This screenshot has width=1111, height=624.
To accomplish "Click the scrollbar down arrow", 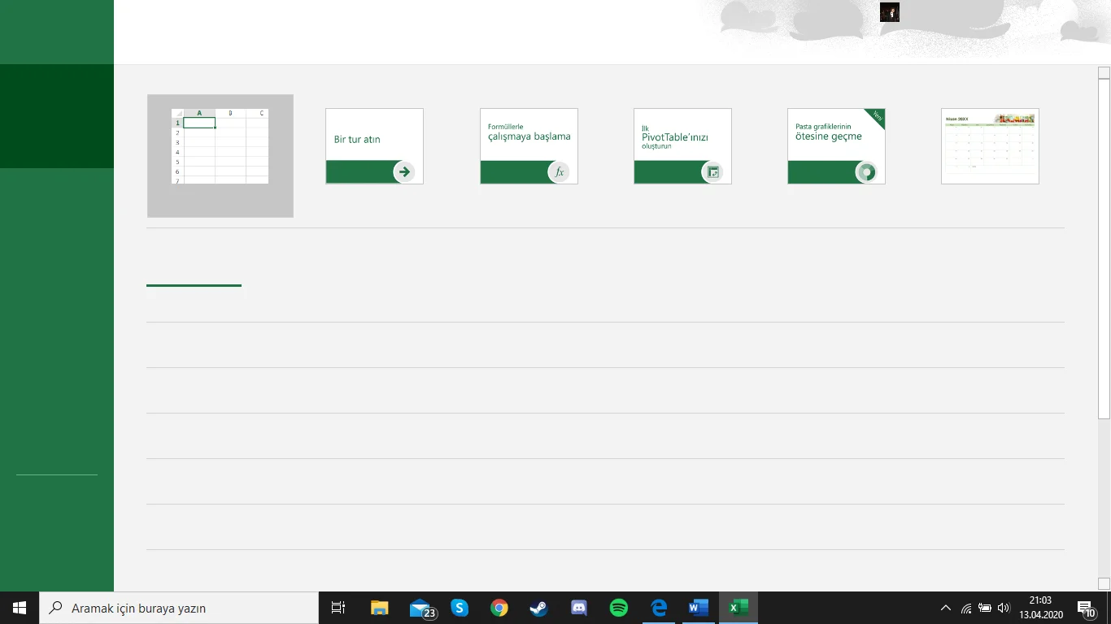I will [1104, 583].
